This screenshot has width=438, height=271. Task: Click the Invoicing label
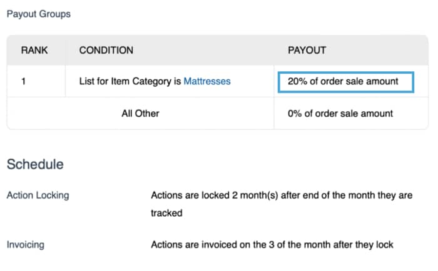[26, 244]
